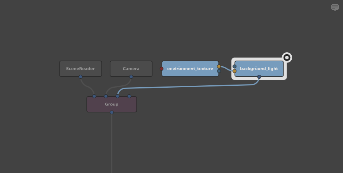Click the red input plug on environment_texture
Screen dimensions: 343x173
(162, 69)
